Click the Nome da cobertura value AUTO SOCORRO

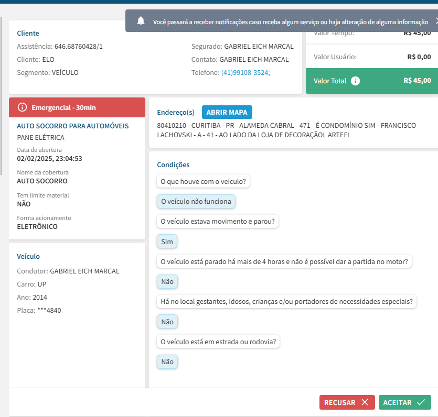[42, 181]
